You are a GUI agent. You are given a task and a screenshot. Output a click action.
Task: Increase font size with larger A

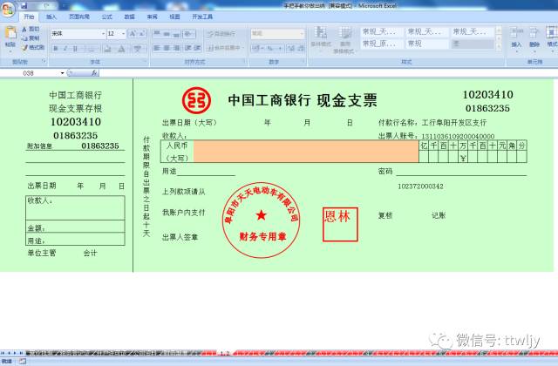(x=133, y=34)
